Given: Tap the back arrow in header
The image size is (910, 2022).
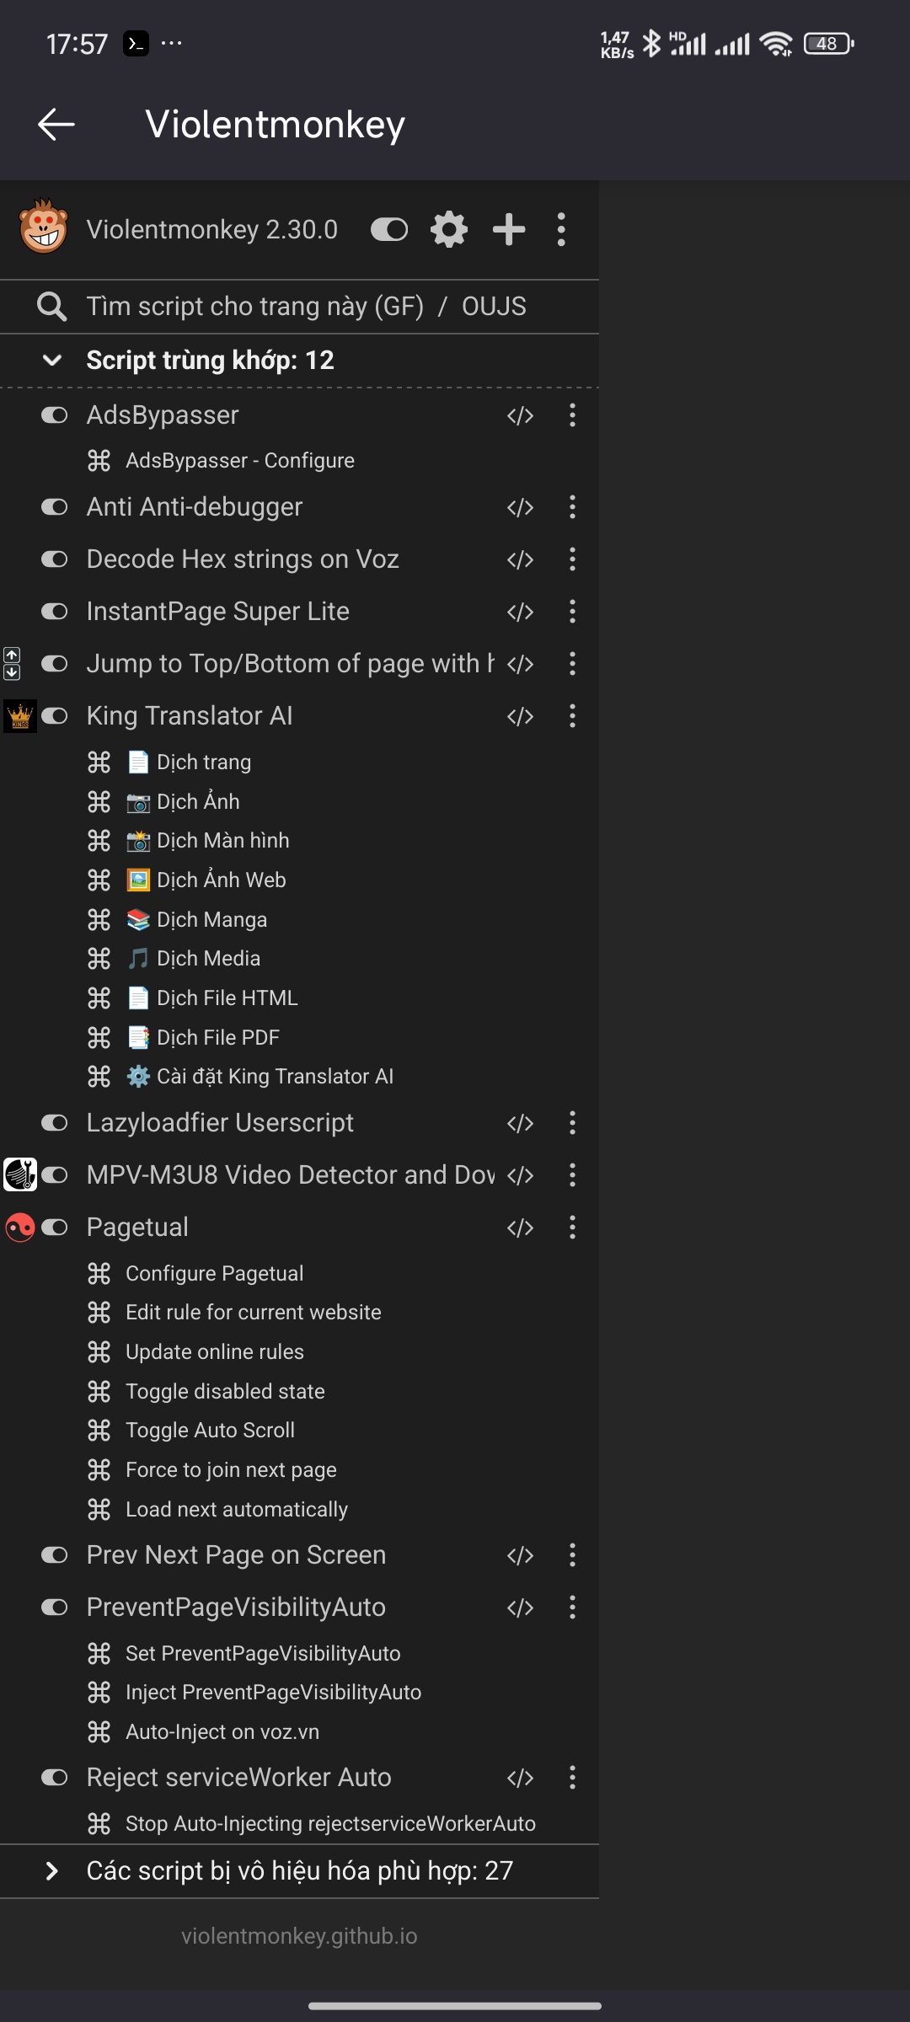Looking at the screenshot, I should (x=56, y=125).
